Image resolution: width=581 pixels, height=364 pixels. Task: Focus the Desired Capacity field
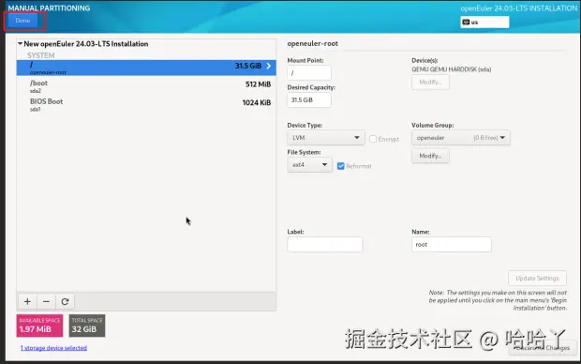point(309,99)
